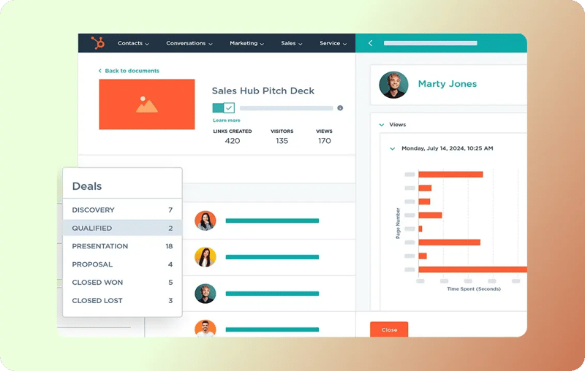Click the back arrow in the teal panel header

tap(371, 43)
